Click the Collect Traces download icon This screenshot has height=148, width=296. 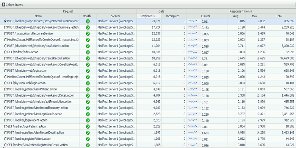tap(3, 5)
